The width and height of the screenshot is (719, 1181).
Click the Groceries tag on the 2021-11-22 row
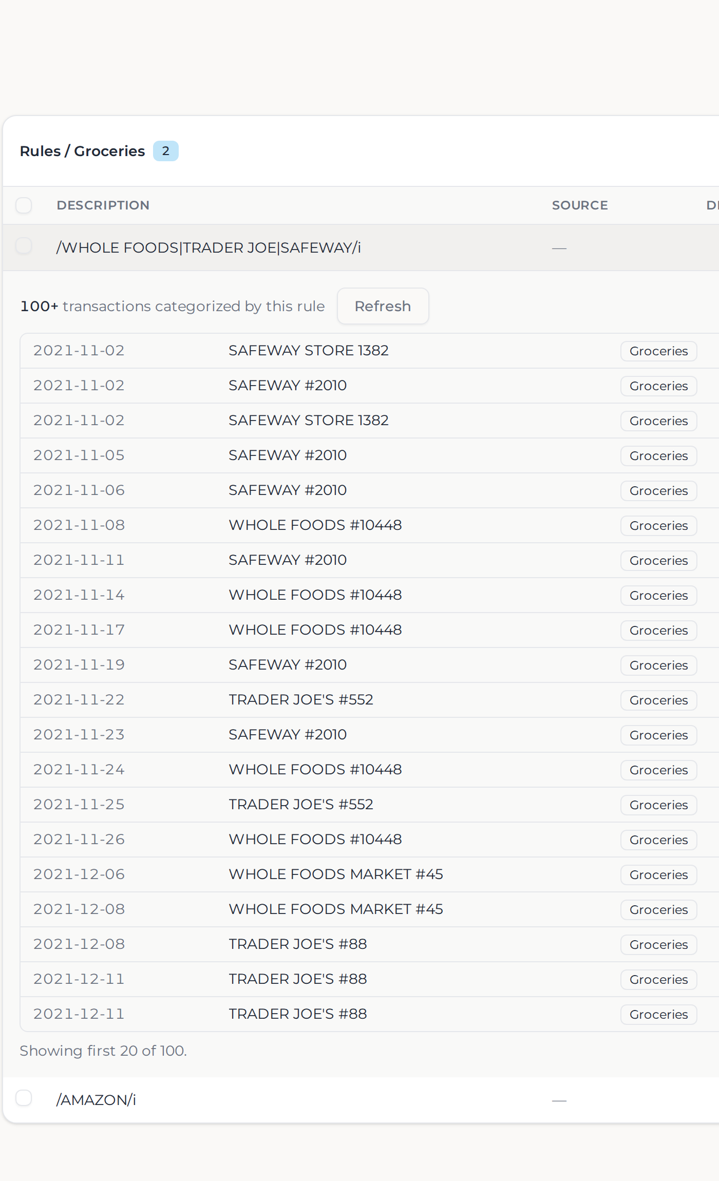pyautogui.click(x=658, y=700)
